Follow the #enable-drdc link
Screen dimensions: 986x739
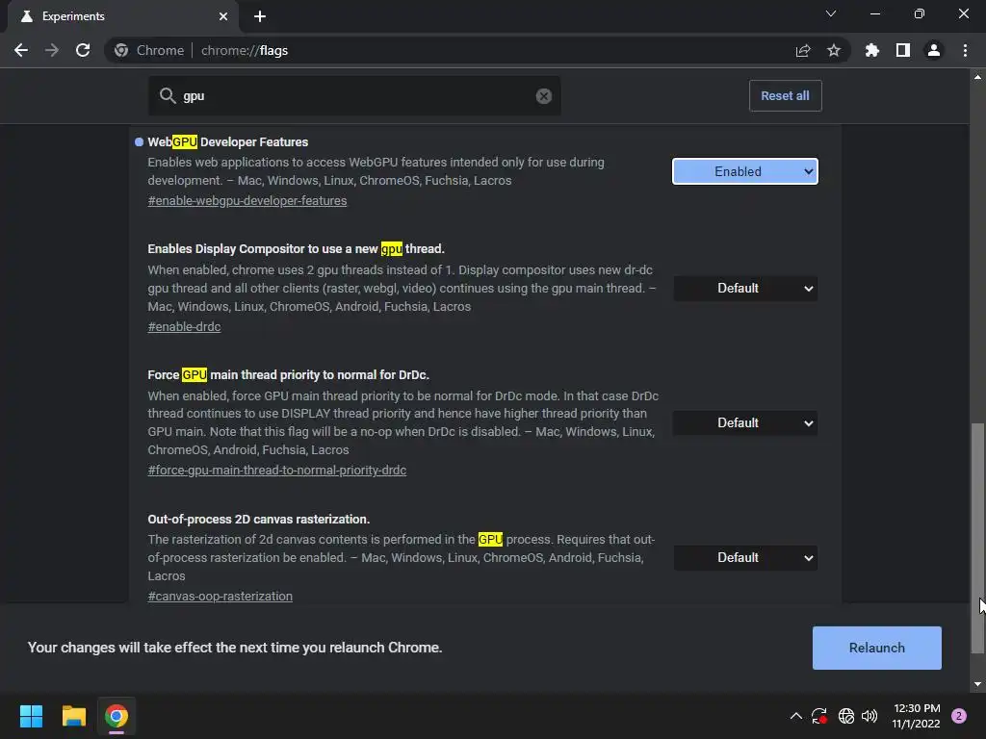point(184,327)
